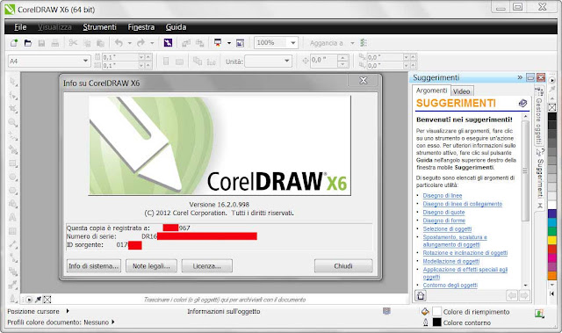Open the Contorno degli oggetti link

click(450, 286)
